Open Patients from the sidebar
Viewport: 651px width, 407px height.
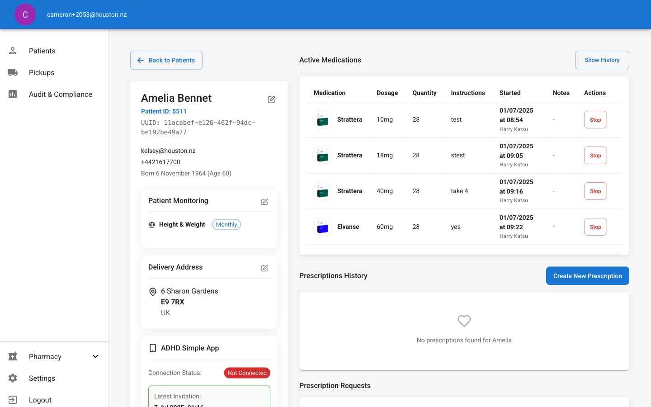coord(54,51)
